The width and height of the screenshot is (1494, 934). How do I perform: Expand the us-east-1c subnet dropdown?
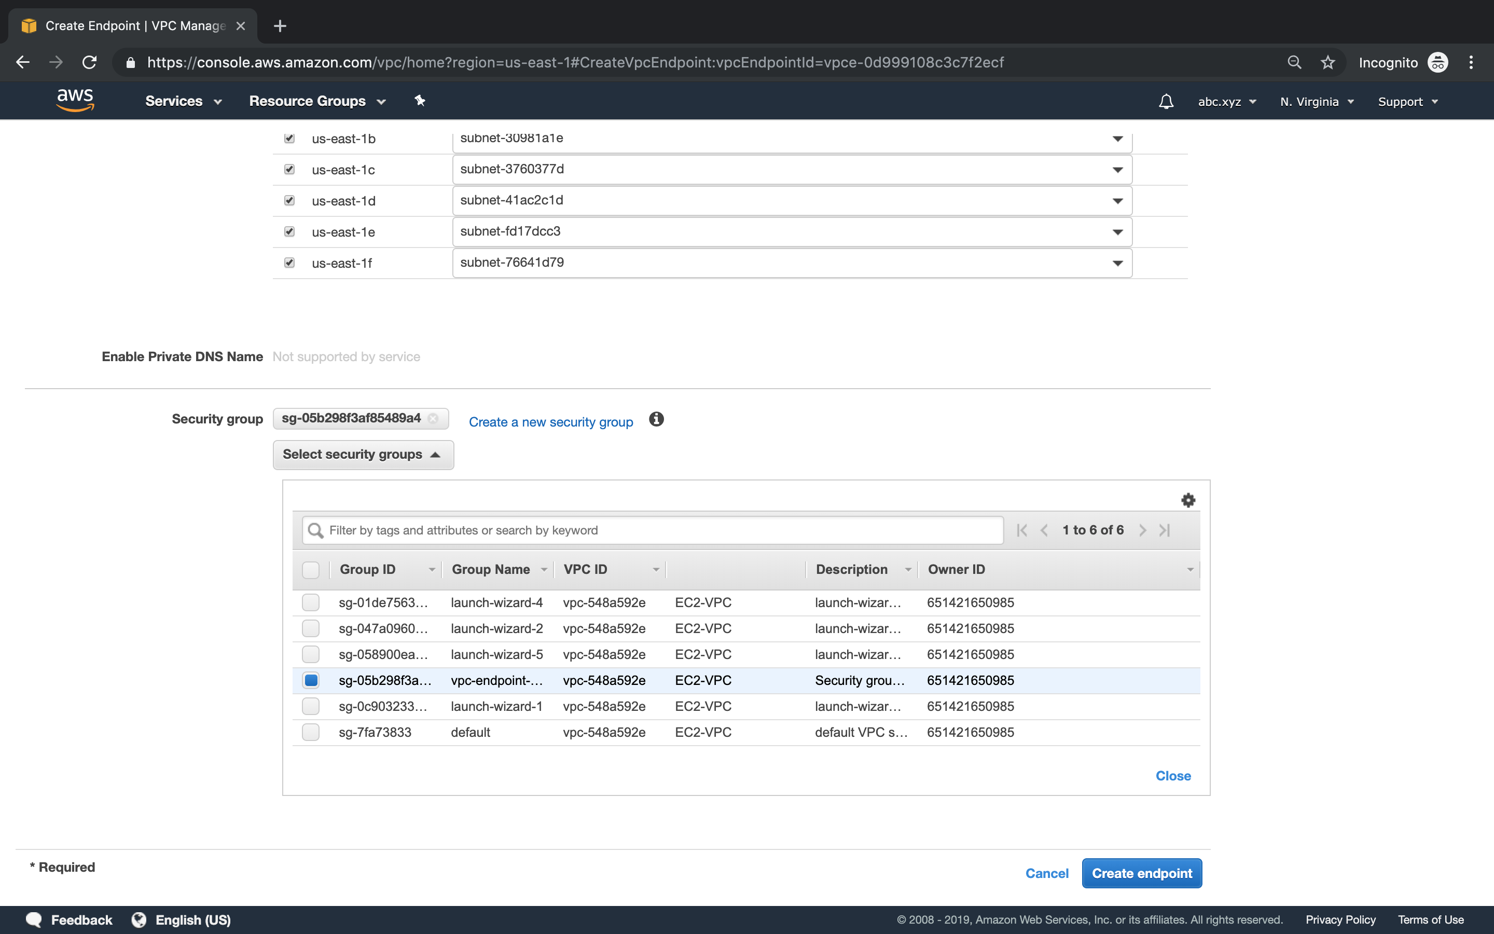(1118, 169)
